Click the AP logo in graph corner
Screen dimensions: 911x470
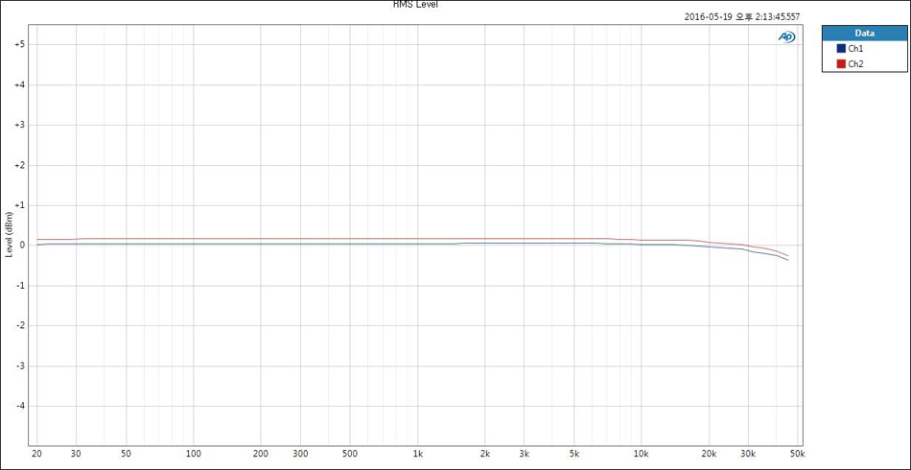(x=786, y=36)
